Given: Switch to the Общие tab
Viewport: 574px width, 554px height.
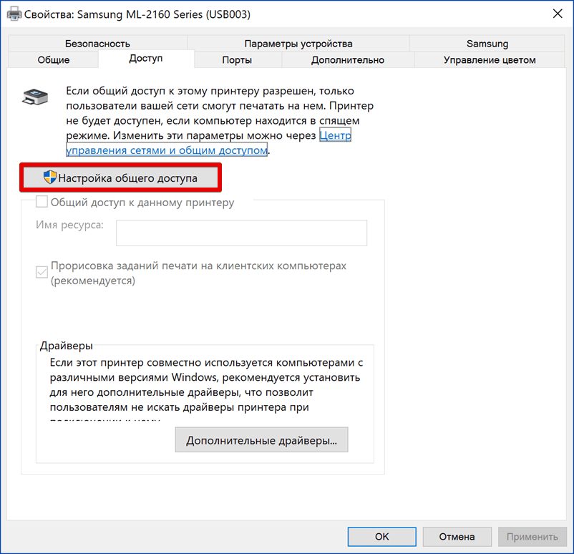Looking at the screenshot, I should click(54, 59).
